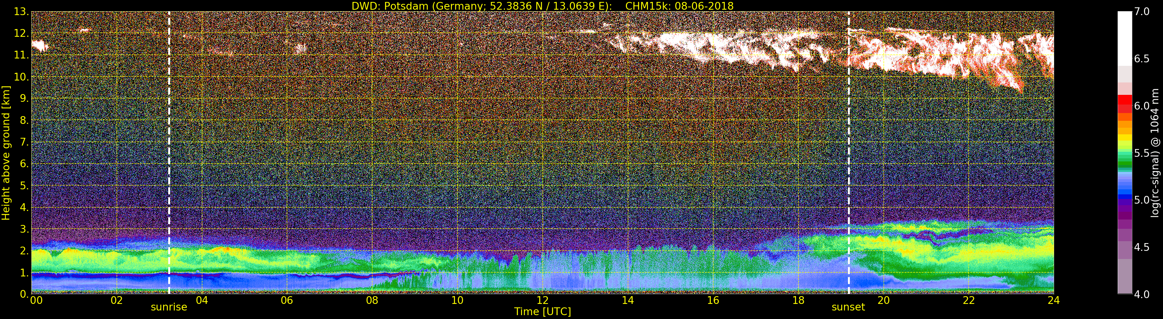Click the height tick label '5.'
This screenshot has width=1163, height=319.
click(24, 185)
